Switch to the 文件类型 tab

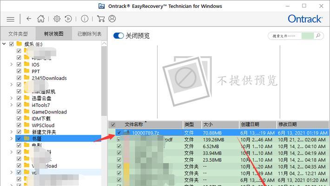(x=18, y=33)
